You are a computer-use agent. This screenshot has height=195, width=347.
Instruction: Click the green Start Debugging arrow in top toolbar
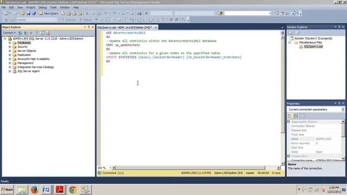pyautogui.click(x=146, y=14)
